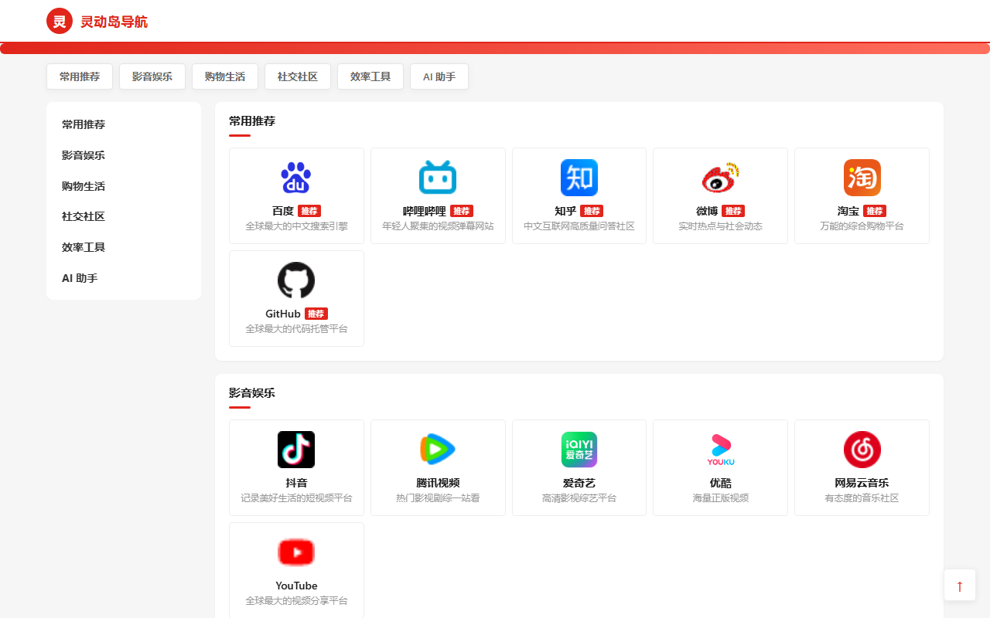Click the 微博 site name
The width and height of the screenshot is (990, 618).
click(x=707, y=211)
